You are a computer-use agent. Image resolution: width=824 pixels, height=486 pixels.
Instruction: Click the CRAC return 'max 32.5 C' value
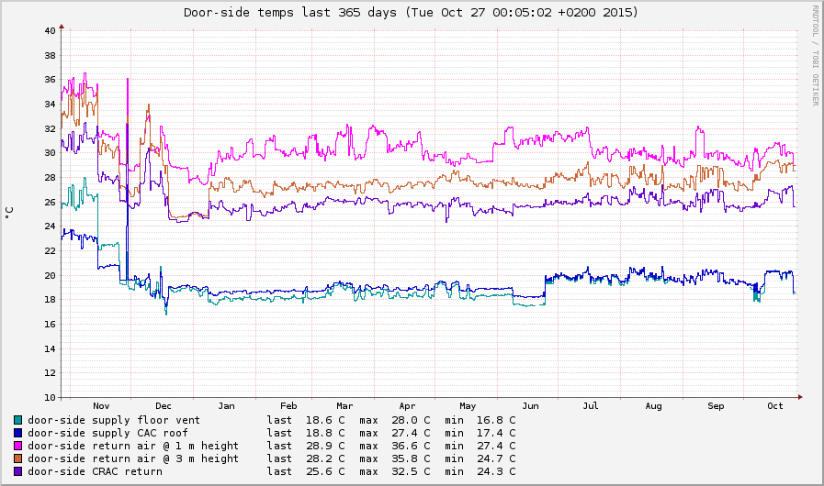click(395, 472)
